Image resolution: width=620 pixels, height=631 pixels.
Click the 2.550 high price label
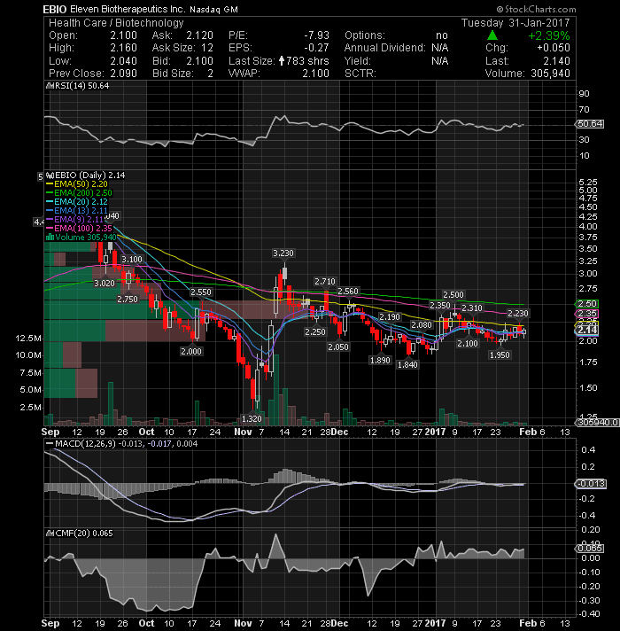(201, 292)
